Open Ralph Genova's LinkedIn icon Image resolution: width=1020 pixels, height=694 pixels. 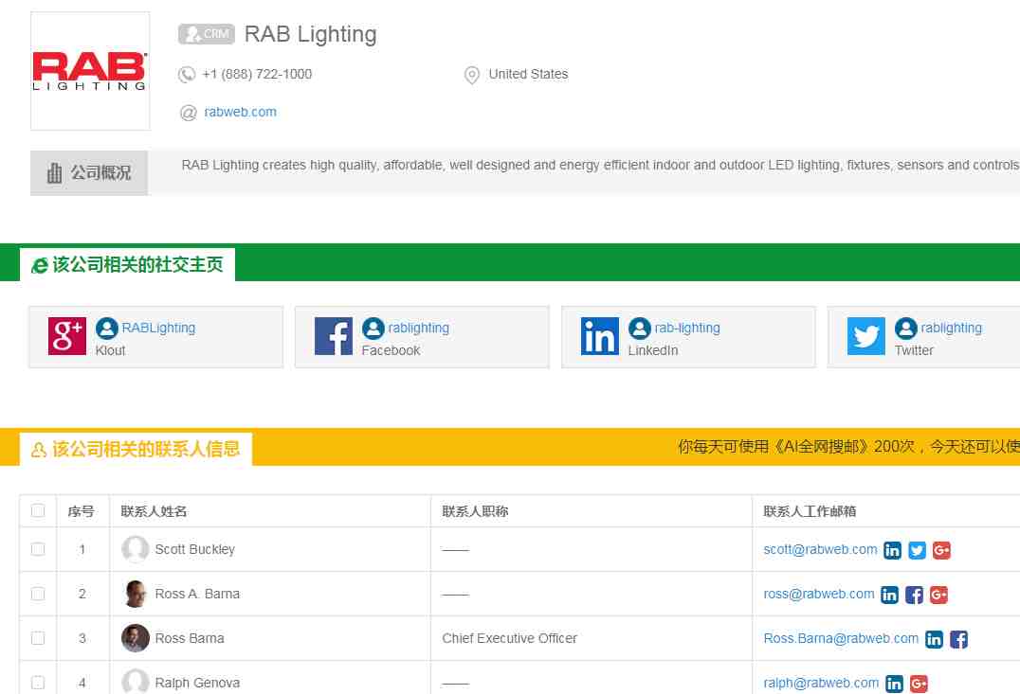895,684
